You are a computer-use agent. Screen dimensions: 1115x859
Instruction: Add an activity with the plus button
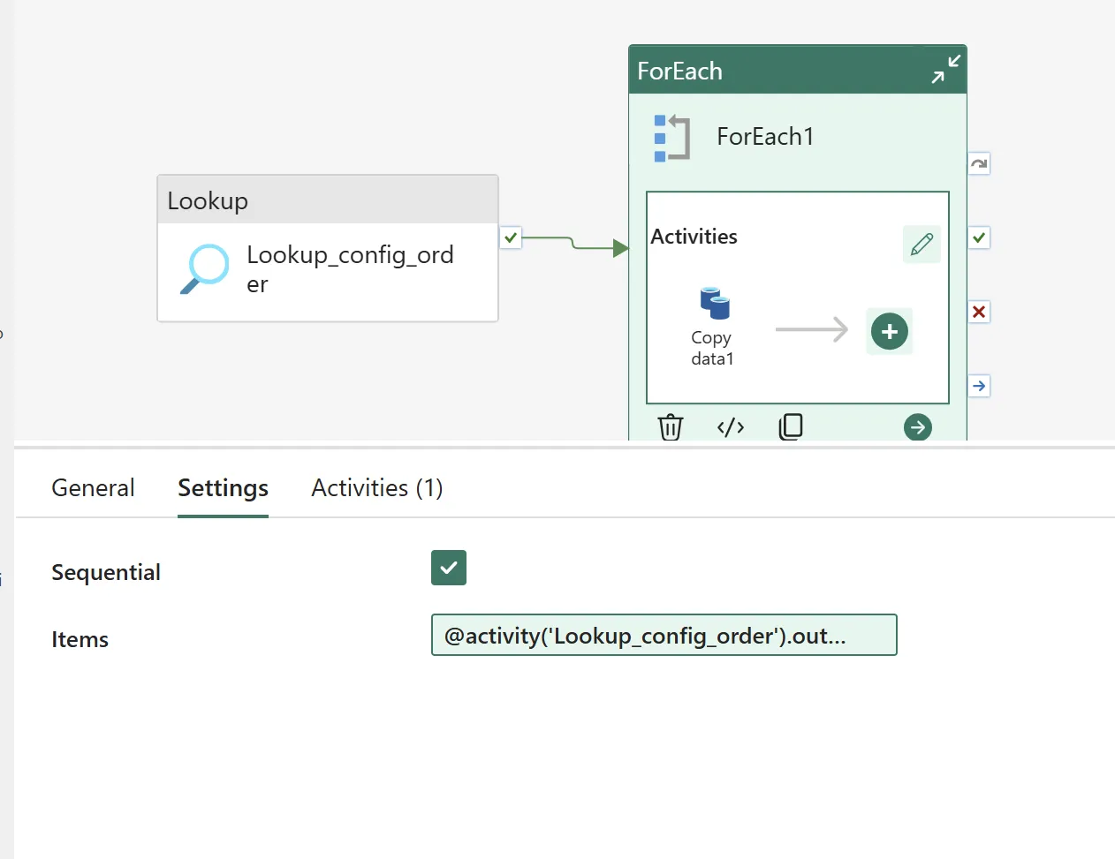[x=890, y=331]
